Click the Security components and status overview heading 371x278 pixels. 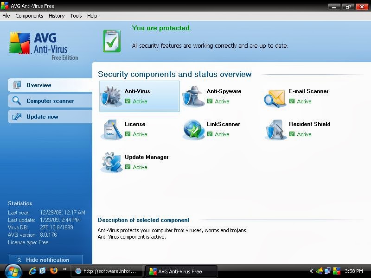tap(175, 74)
